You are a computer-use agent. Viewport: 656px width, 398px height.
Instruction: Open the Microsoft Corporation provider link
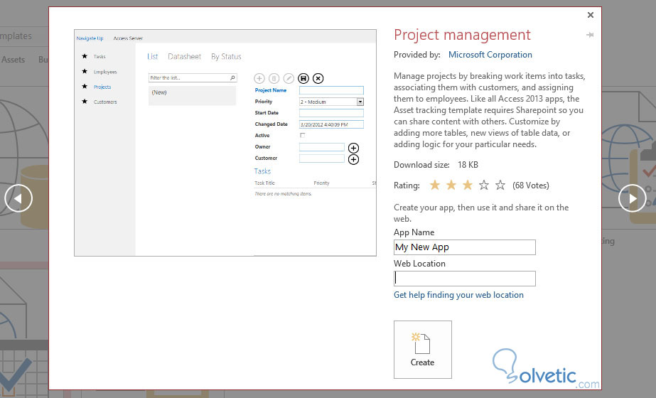[x=490, y=55]
